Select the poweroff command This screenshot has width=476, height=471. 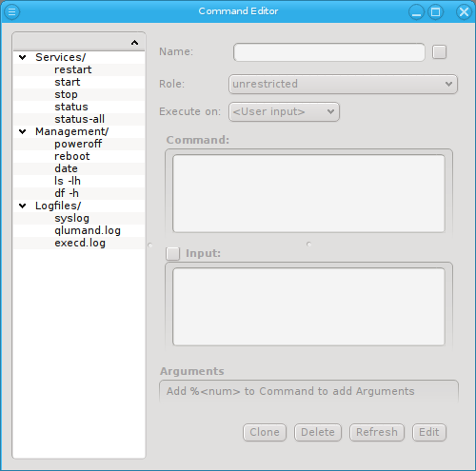(x=78, y=144)
